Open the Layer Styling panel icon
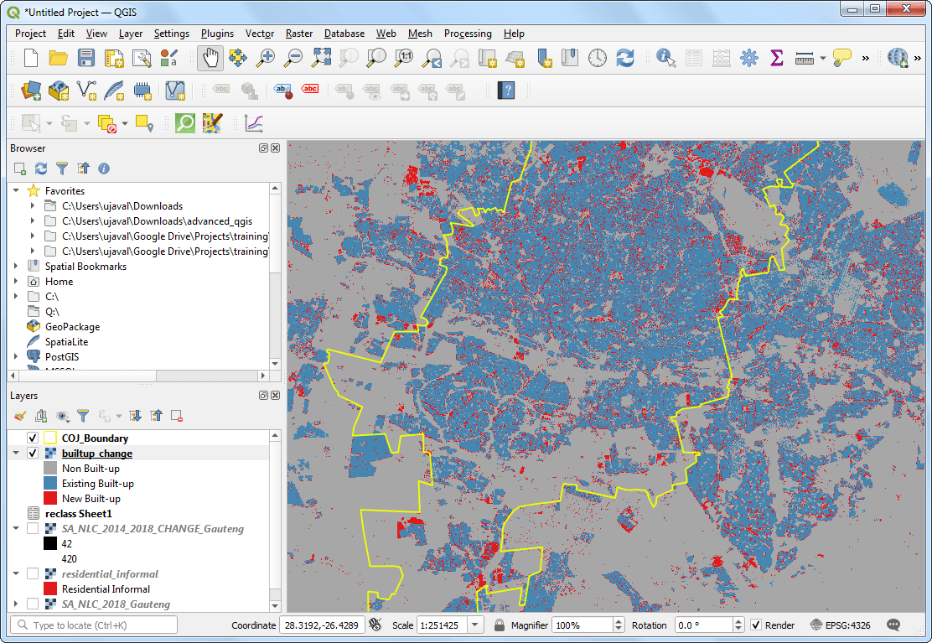The width and height of the screenshot is (932, 643). pyautogui.click(x=18, y=416)
